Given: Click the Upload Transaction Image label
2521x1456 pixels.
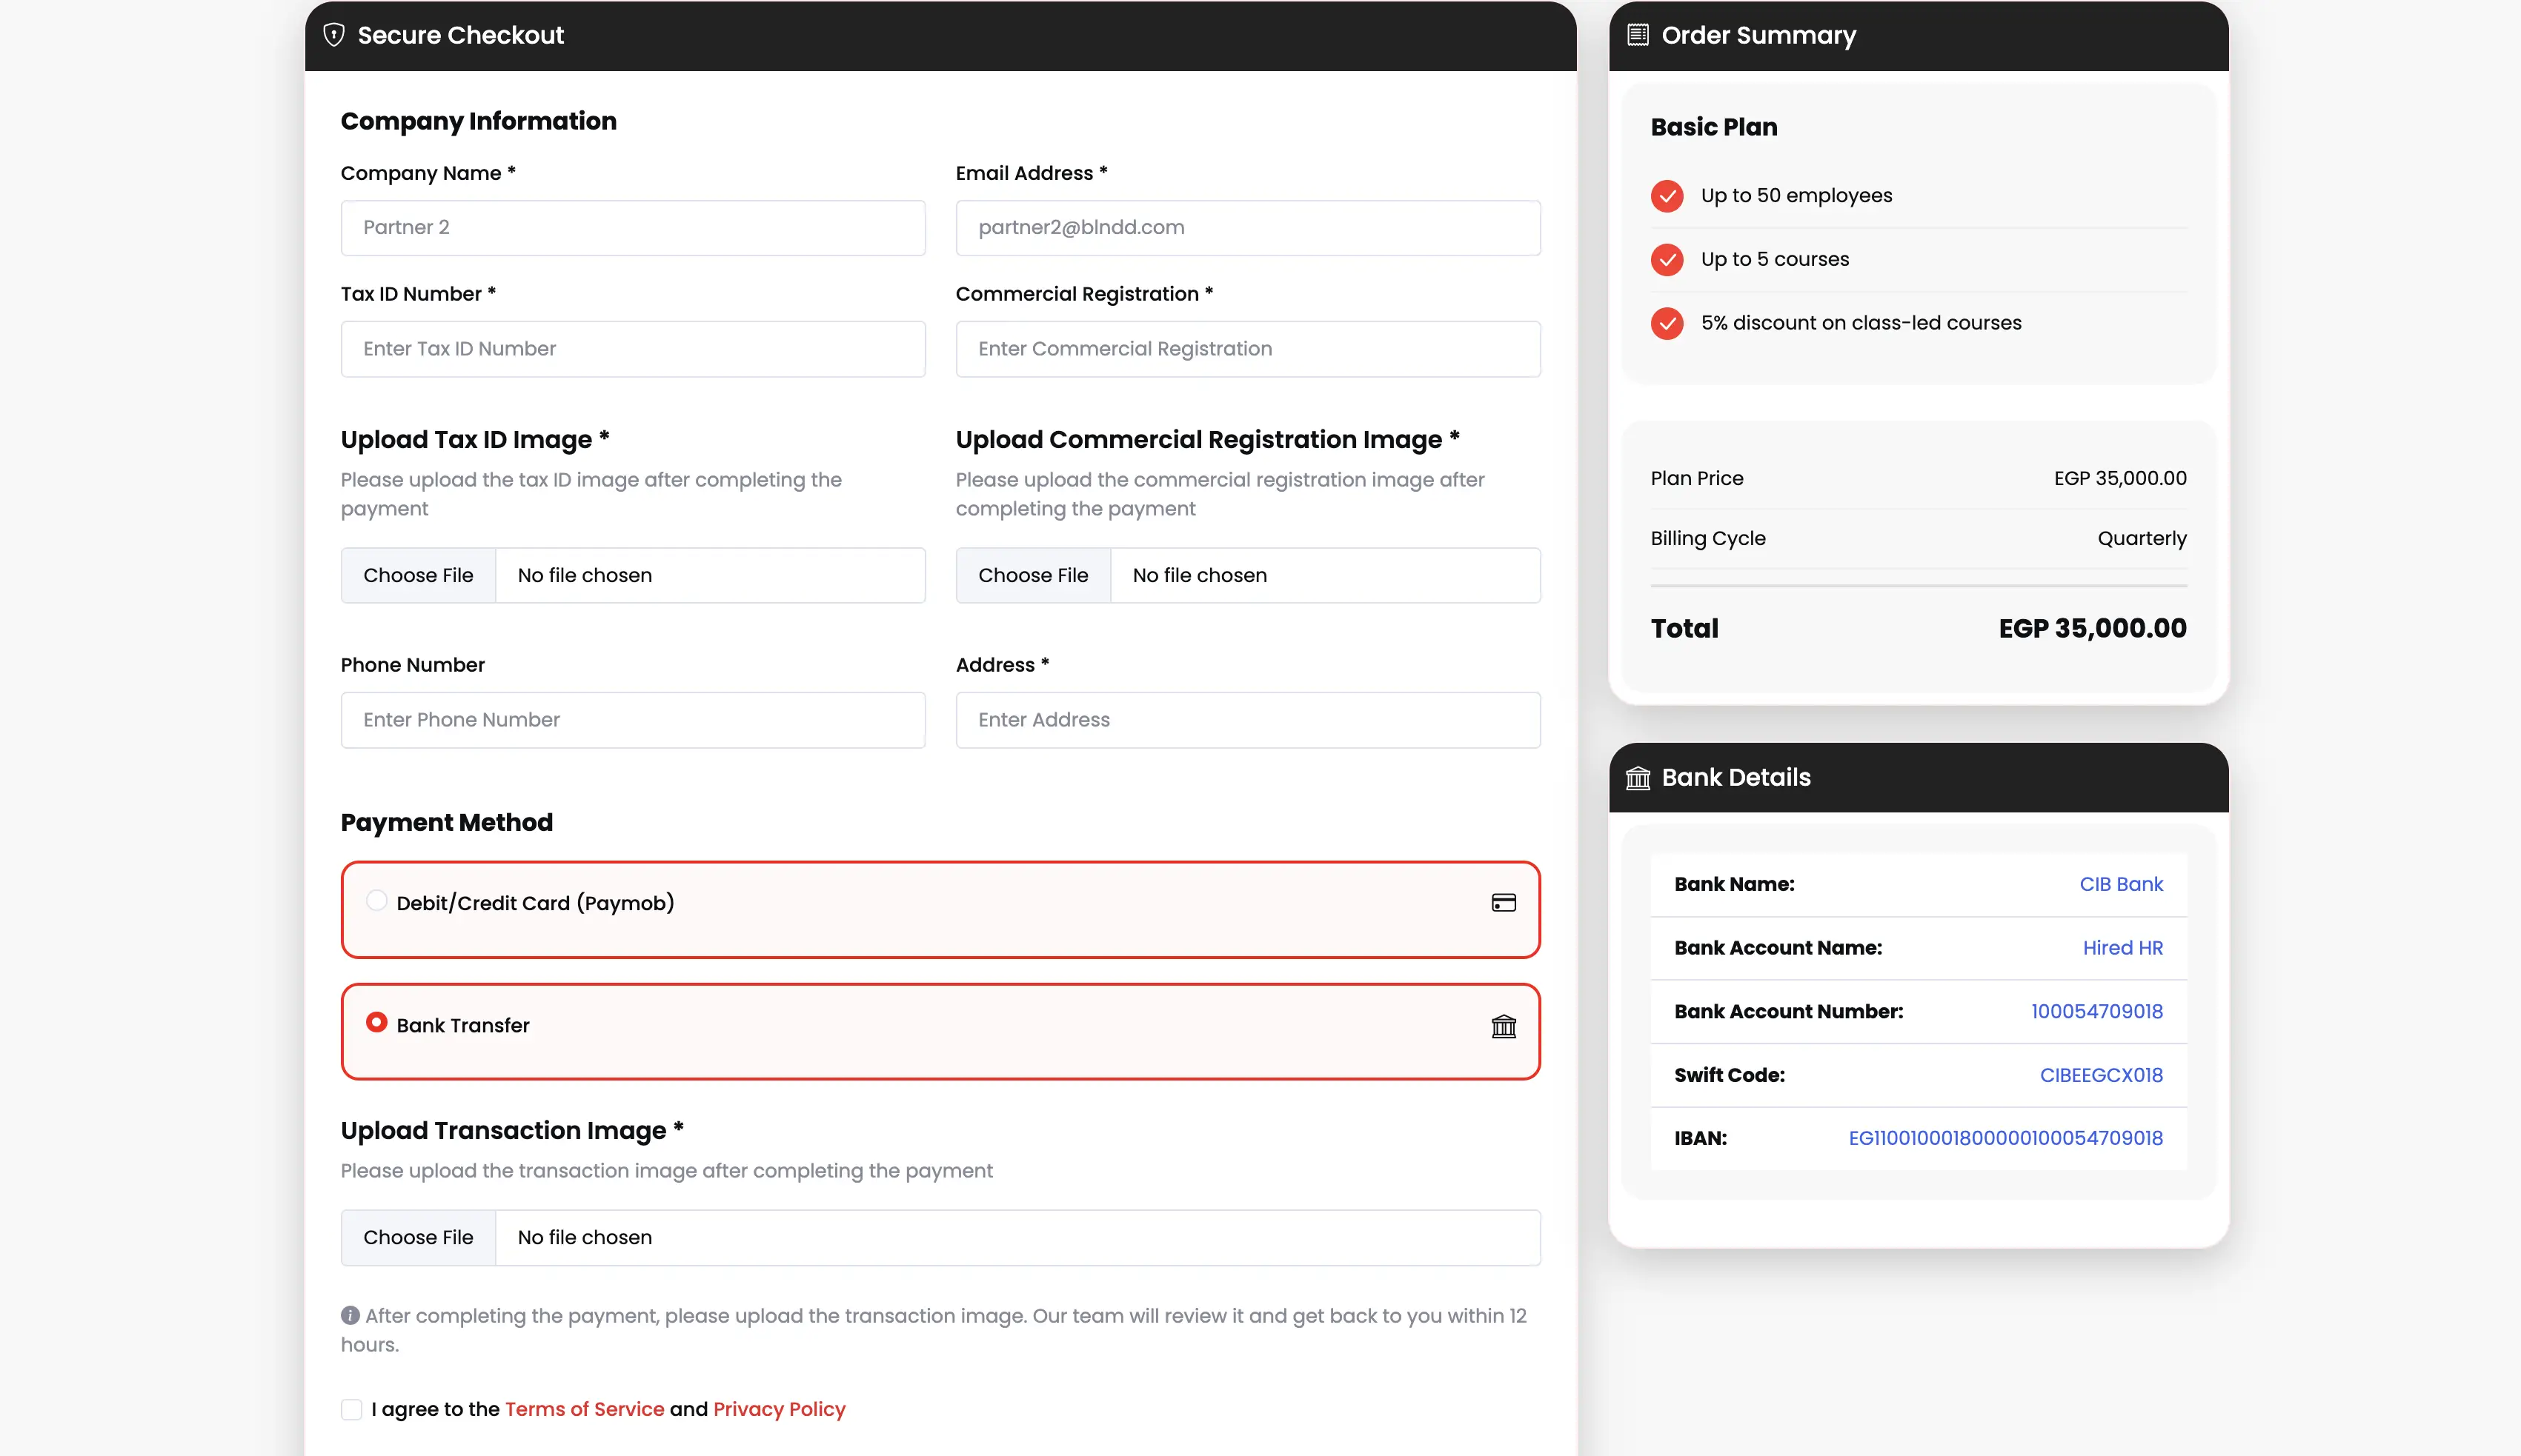Looking at the screenshot, I should (512, 1130).
